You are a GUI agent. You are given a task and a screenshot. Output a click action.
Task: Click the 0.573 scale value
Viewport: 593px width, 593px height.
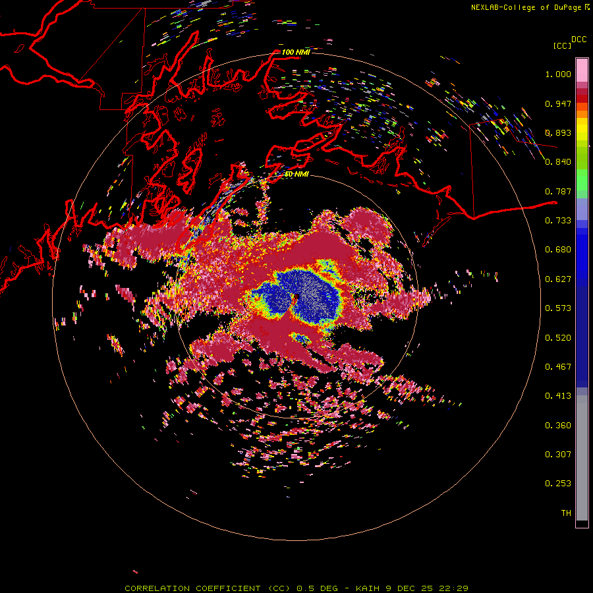coord(558,308)
